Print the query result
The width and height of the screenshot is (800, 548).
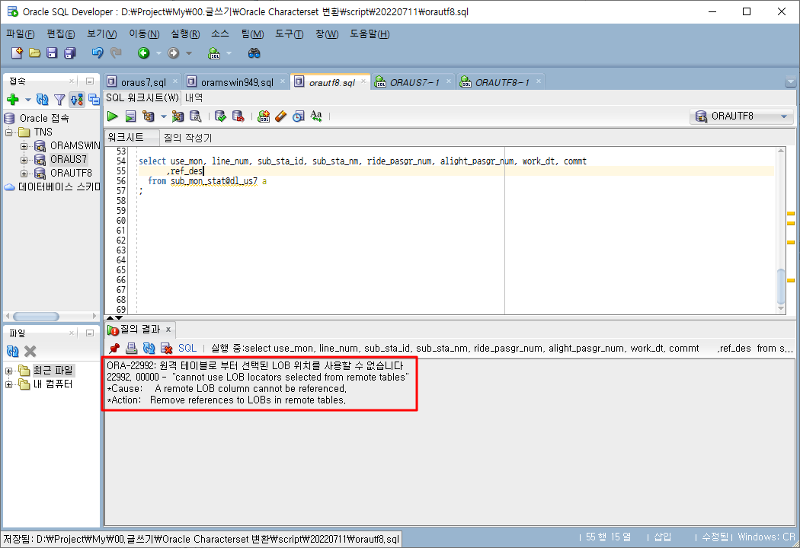pos(132,348)
